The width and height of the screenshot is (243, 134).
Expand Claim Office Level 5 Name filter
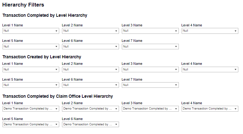pos(31,124)
